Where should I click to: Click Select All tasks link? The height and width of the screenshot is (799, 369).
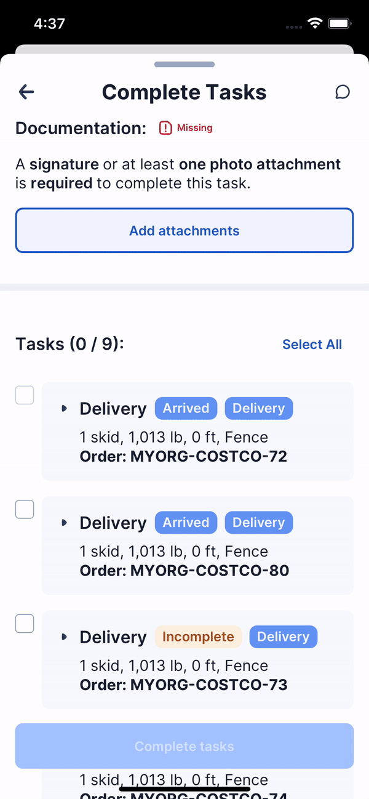click(x=312, y=345)
